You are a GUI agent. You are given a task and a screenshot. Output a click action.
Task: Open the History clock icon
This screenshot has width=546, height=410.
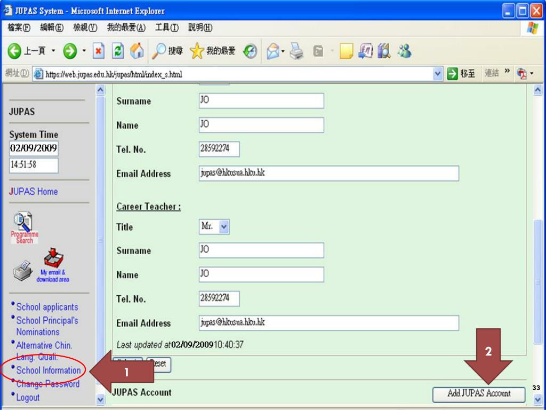(x=250, y=51)
